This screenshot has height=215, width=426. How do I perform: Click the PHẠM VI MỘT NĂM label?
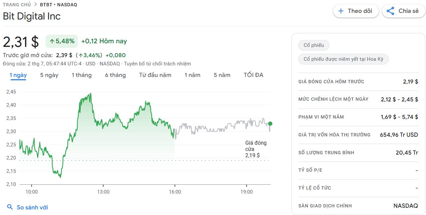321,117
